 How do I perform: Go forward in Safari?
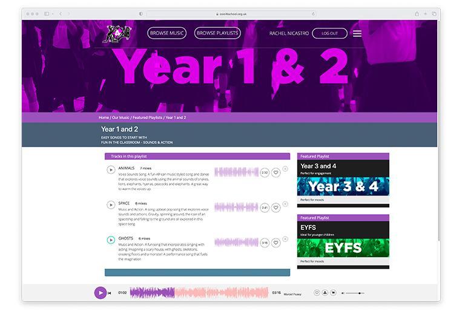[x=69, y=14]
